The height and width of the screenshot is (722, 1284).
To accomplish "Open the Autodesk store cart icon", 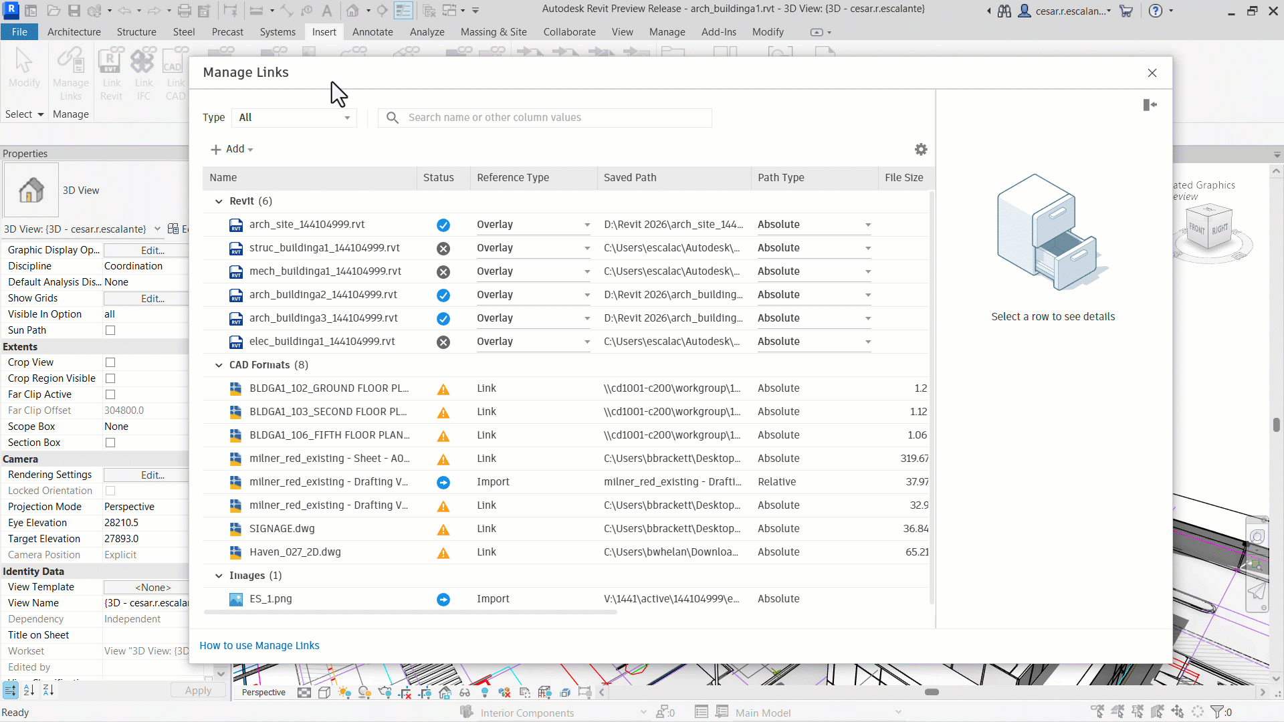I will pyautogui.click(x=1126, y=11).
